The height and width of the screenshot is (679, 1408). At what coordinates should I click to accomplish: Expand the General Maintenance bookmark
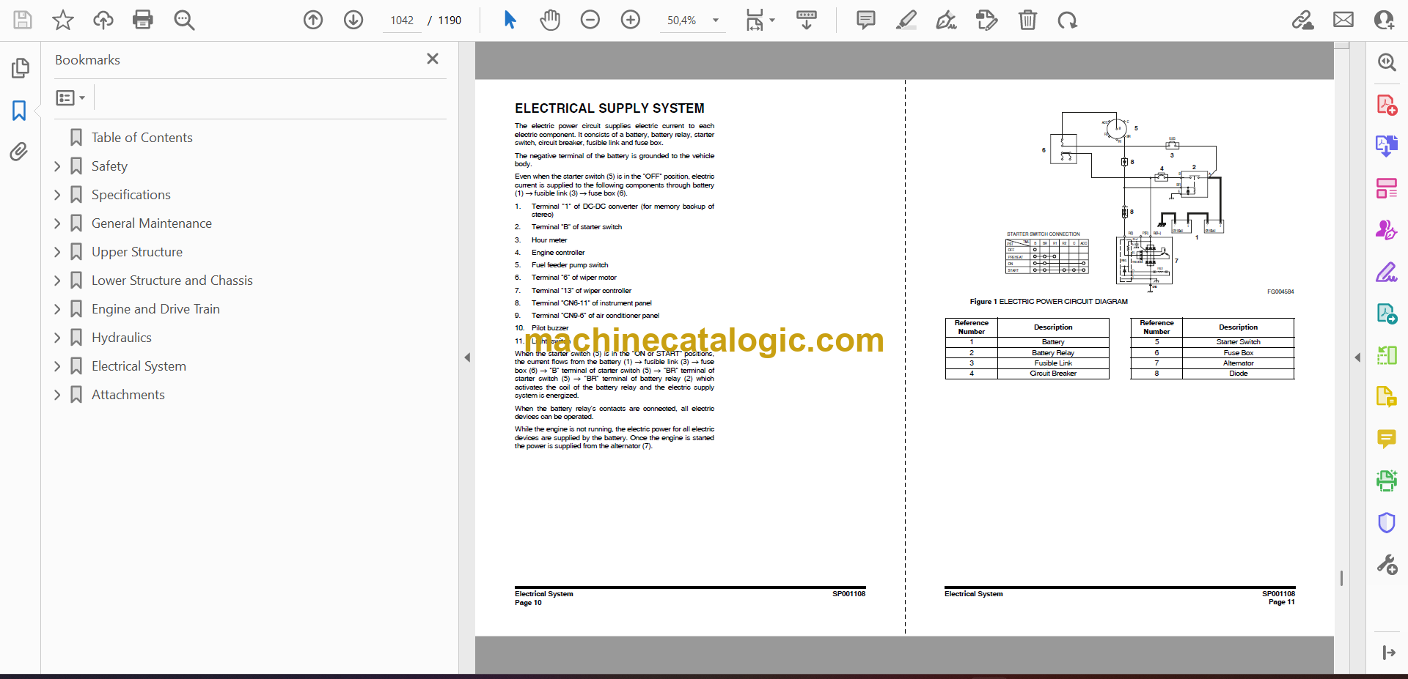tap(57, 223)
